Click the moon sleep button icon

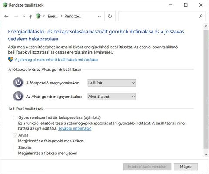point(18,96)
